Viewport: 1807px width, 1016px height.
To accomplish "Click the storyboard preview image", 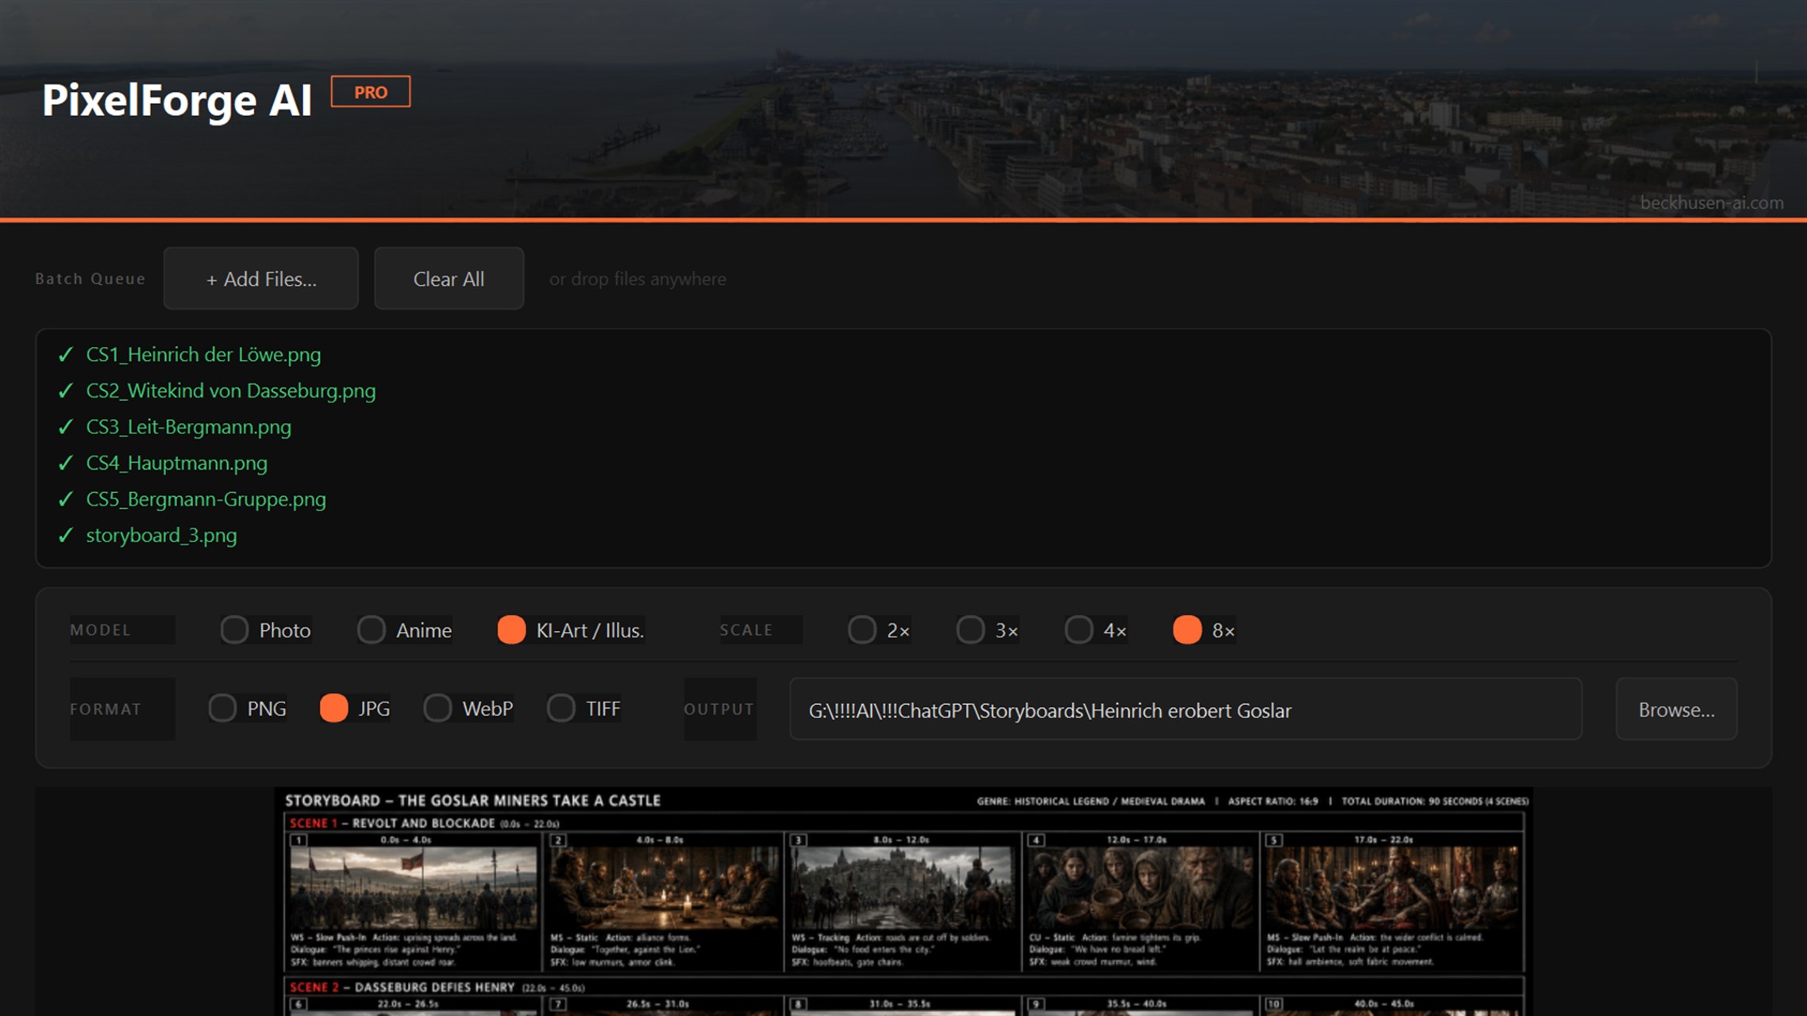I will point(903,902).
